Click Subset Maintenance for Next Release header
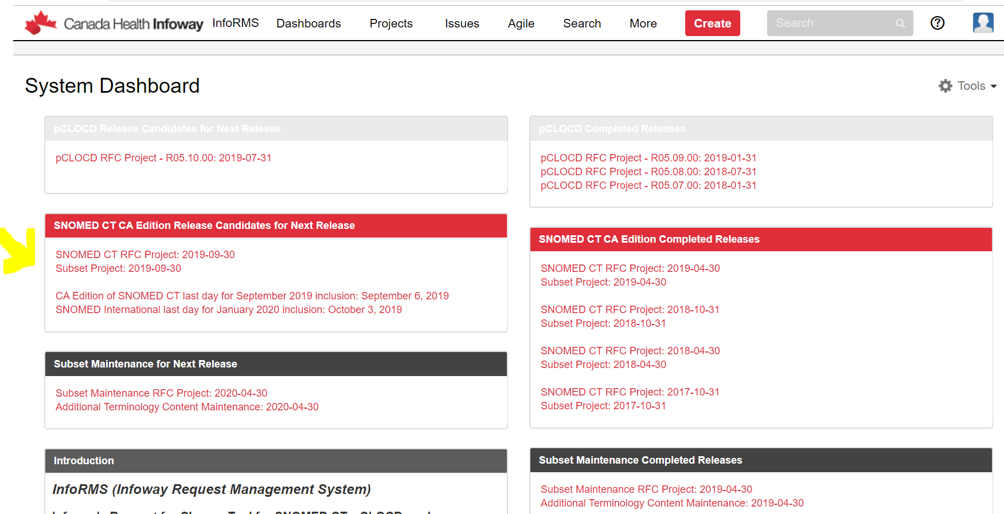The height and width of the screenshot is (514, 1004). click(x=276, y=364)
